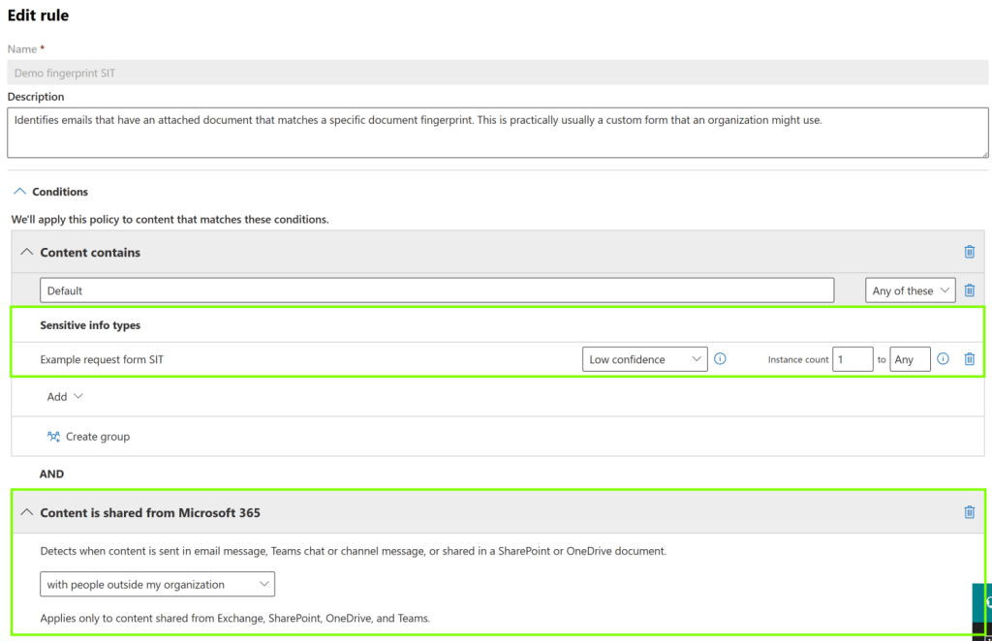Click the Name field with Demo fingerprint SIT
The width and height of the screenshot is (992, 641).
[498, 73]
